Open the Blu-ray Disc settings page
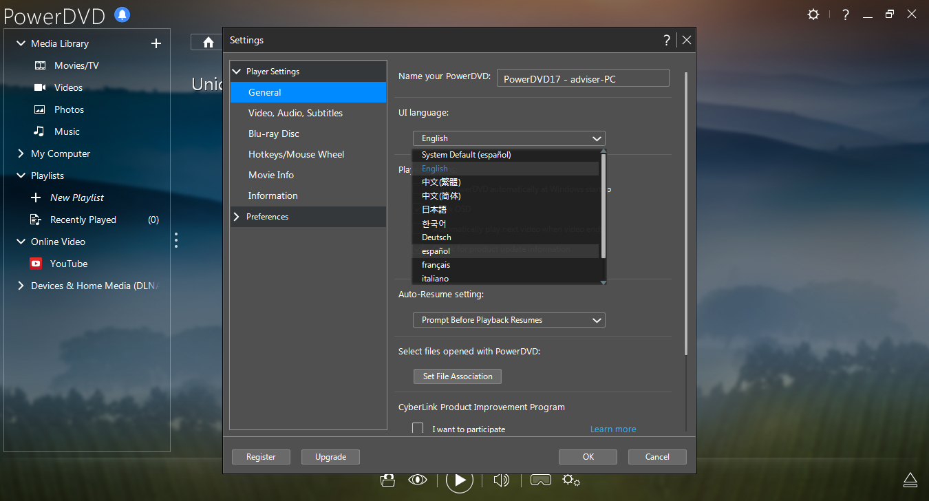 click(x=308, y=134)
